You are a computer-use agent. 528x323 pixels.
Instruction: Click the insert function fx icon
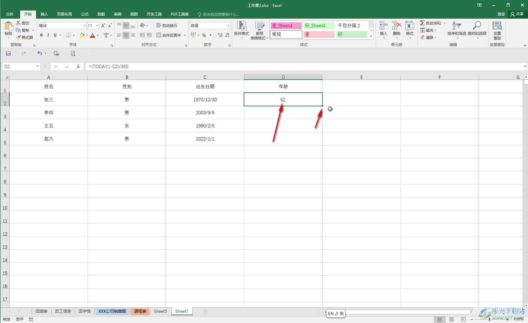[x=78, y=67]
